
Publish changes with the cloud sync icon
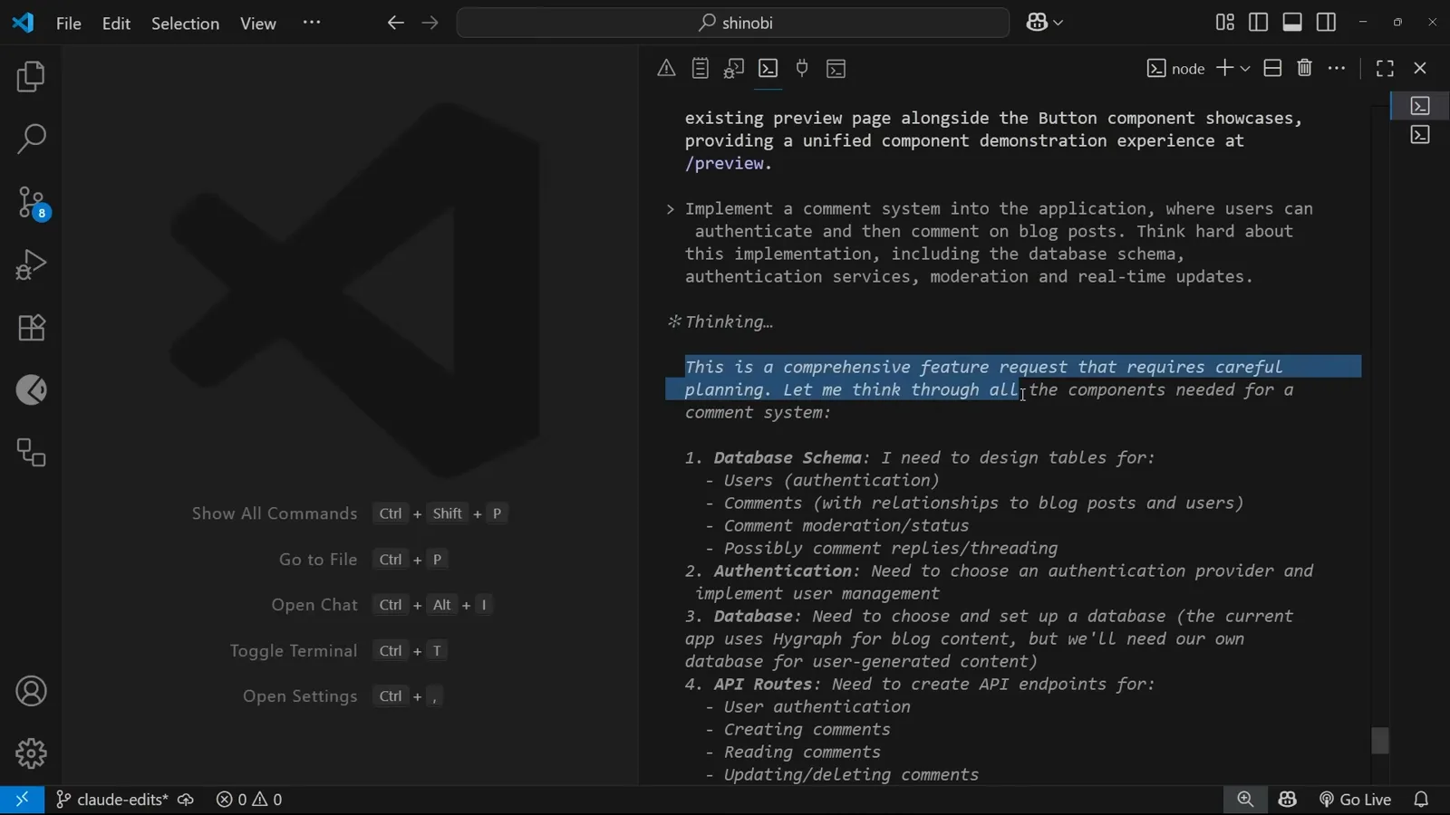point(186,800)
